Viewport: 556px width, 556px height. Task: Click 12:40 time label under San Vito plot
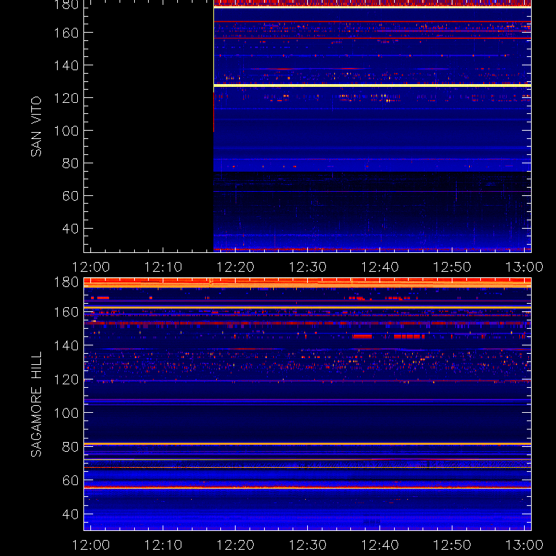click(380, 267)
